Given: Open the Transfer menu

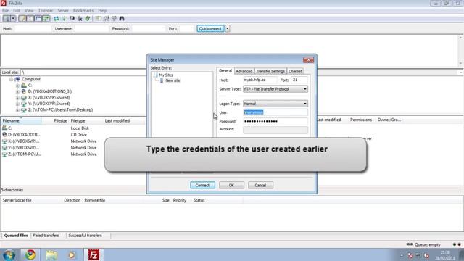Looking at the screenshot, I should [x=46, y=10].
